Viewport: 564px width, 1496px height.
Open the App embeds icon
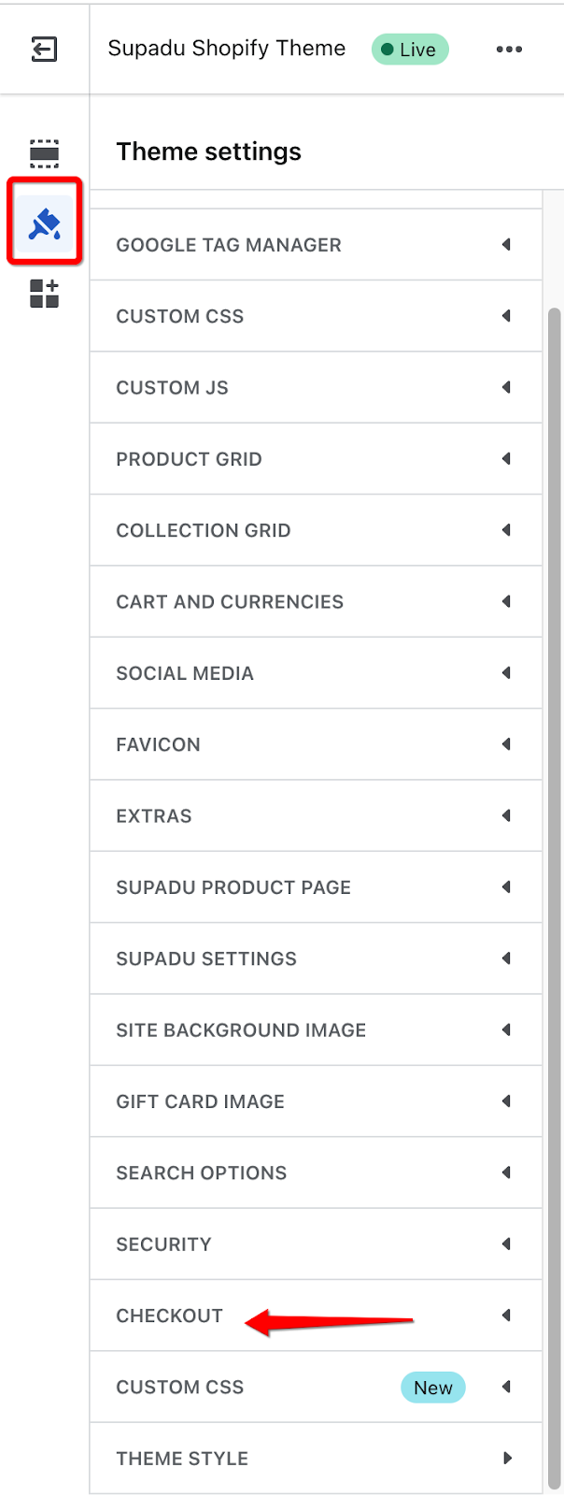point(44,294)
